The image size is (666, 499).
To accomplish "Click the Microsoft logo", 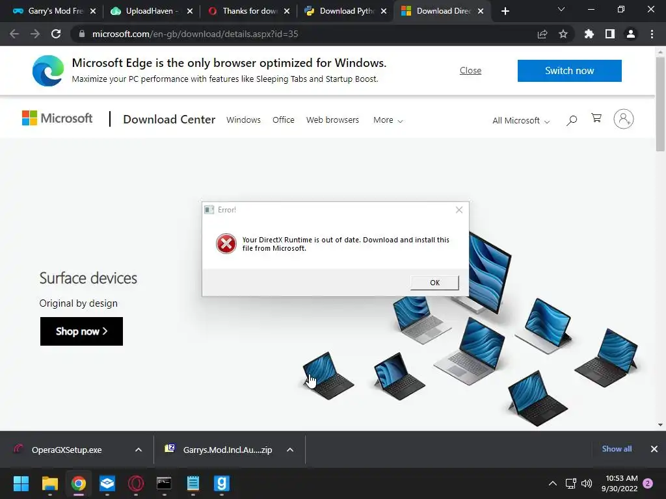I will pyautogui.click(x=57, y=118).
